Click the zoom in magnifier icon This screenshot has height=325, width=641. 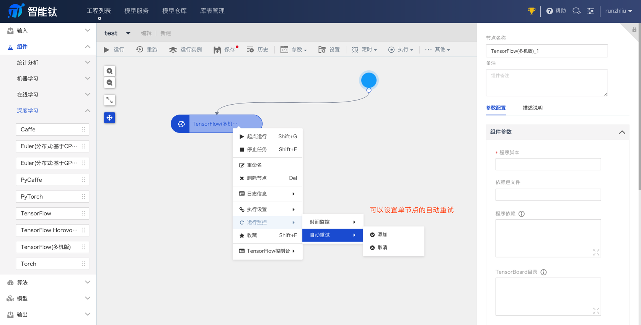pyautogui.click(x=109, y=71)
